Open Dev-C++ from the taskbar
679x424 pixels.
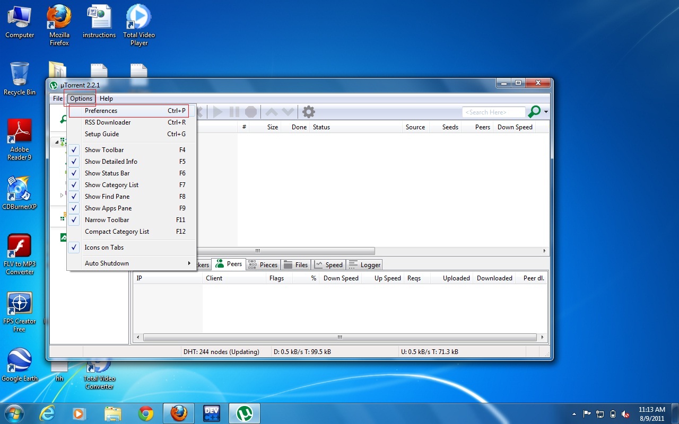tap(212, 413)
